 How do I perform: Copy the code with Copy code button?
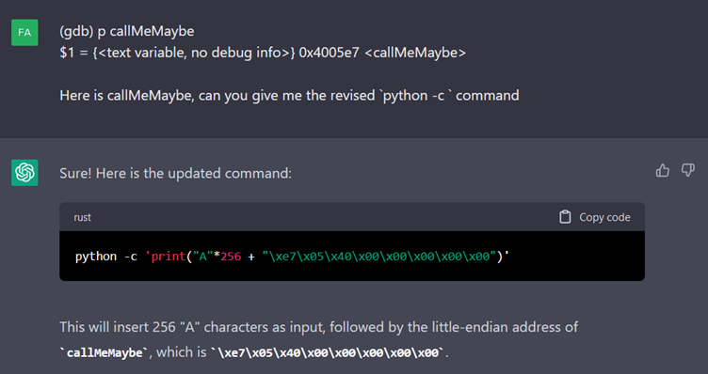pos(594,217)
